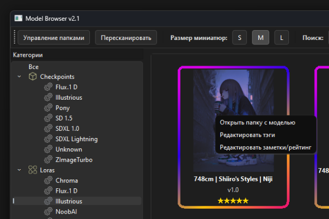Click the 748cm Shiiro's Styles model thumbnail image
This screenshot has width=329, height=219.
coord(234,120)
